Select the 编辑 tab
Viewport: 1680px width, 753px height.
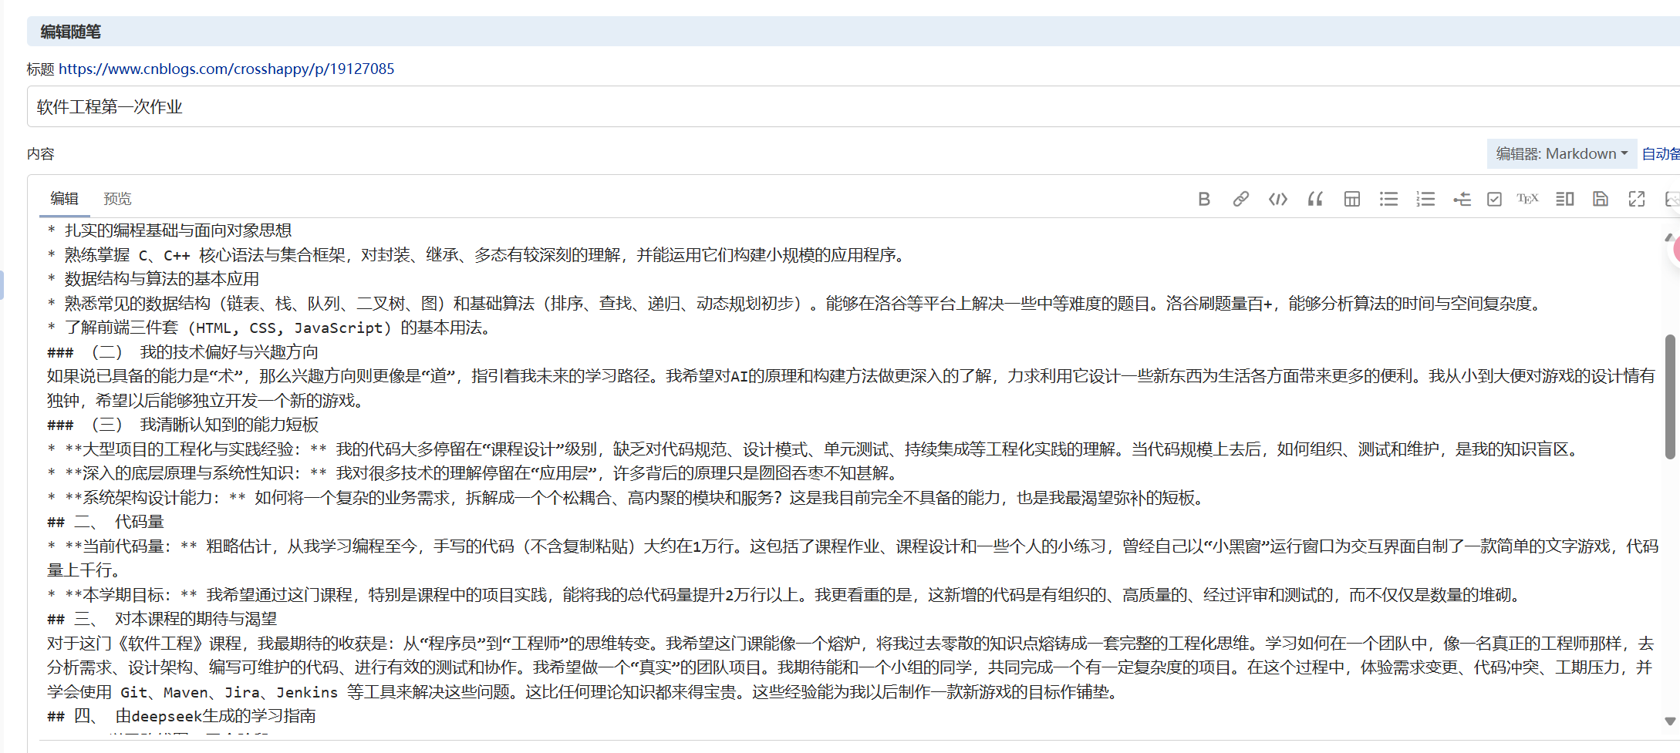tap(64, 198)
